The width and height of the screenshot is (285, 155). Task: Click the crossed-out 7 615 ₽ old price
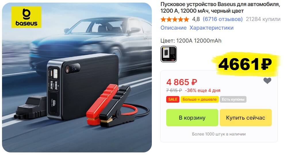coord(174,90)
